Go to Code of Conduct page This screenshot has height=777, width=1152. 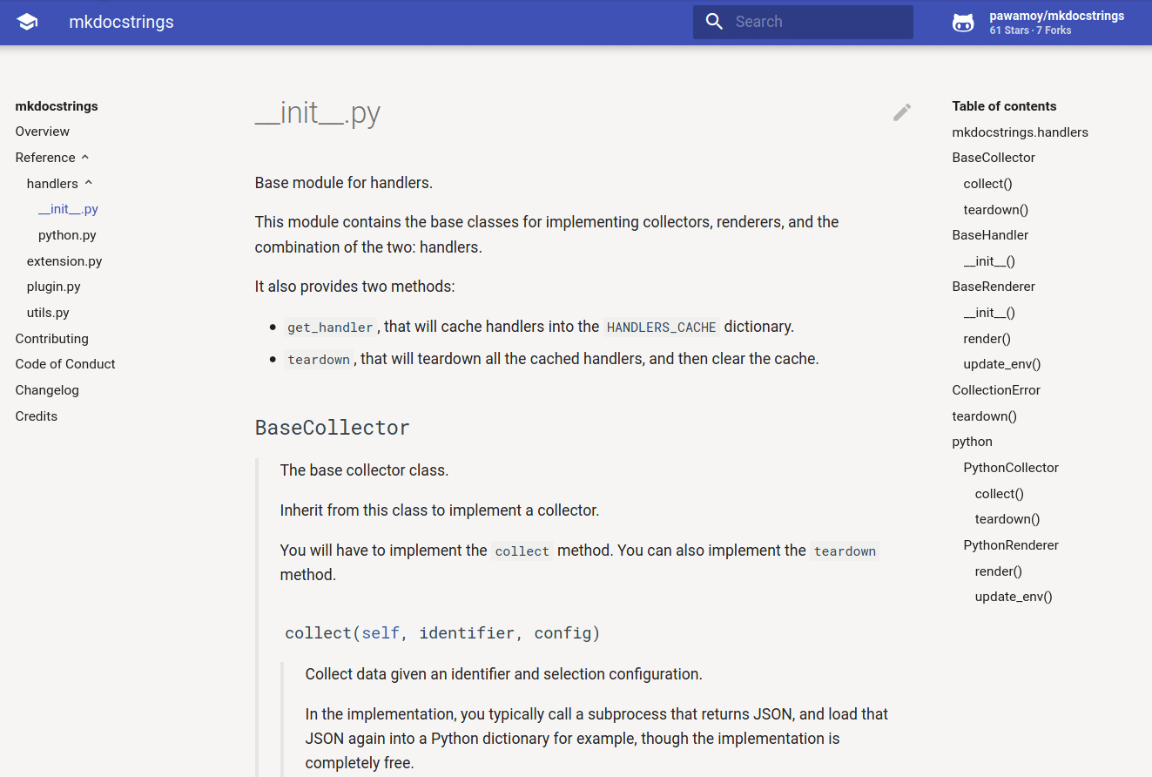pos(65,364)
